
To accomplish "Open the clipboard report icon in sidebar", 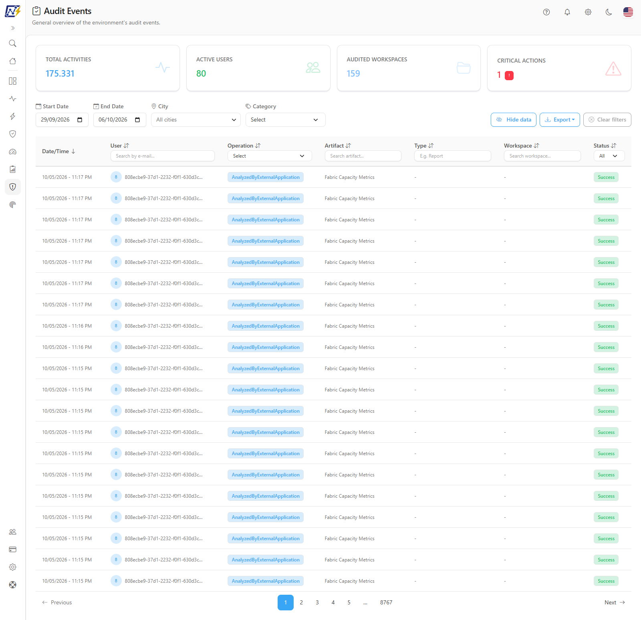I will tap(13, 169).
